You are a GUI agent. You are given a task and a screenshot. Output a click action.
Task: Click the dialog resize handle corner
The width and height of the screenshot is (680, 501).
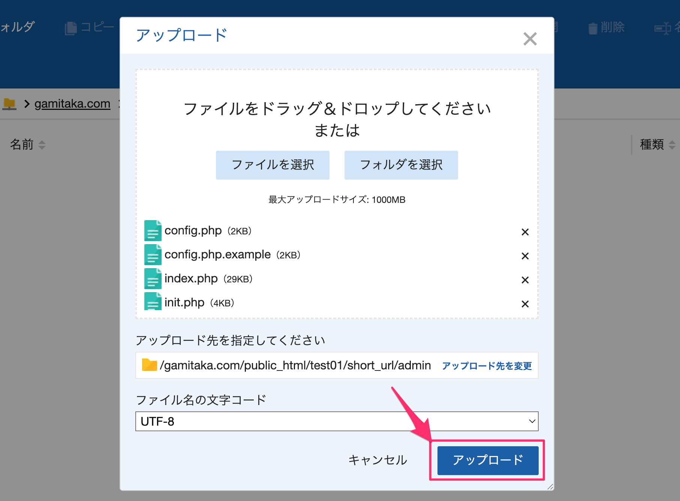550,487
